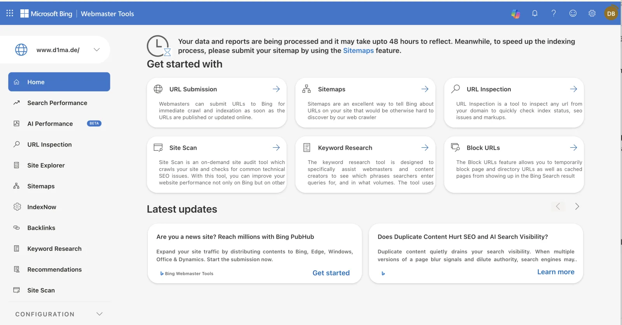The image size is (622, 325).
Task: Click the Block URLs card title
Action: 483,148
